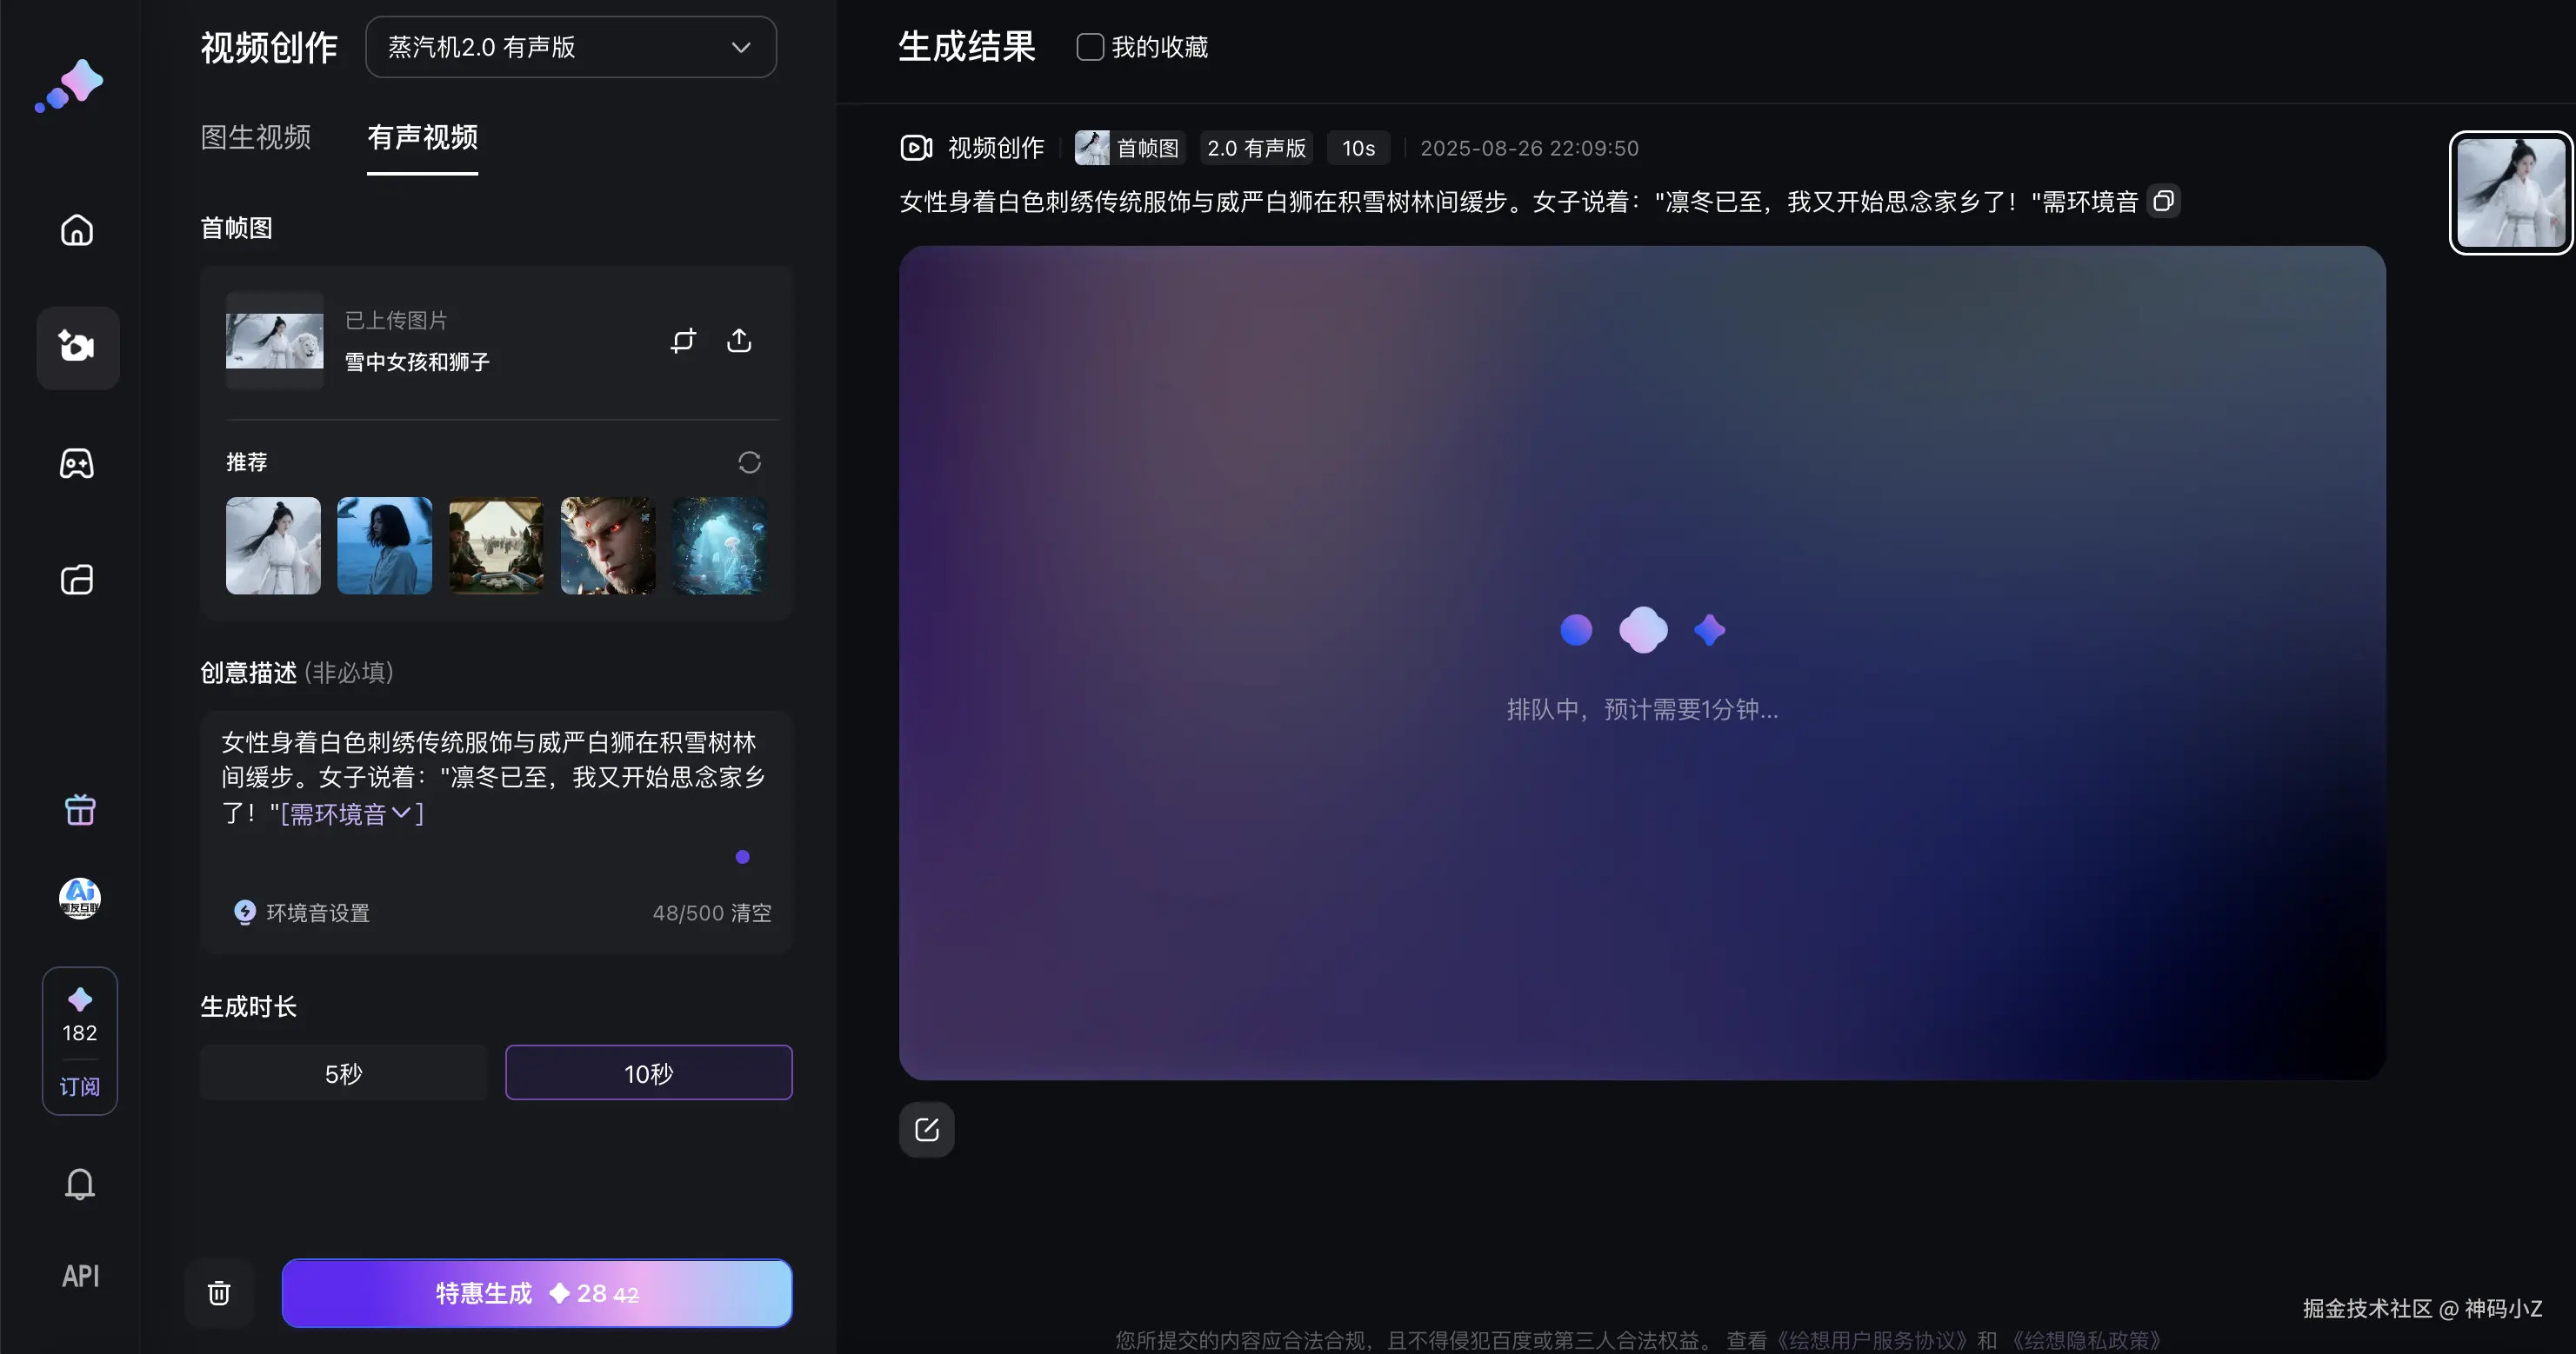Select 5秒 generation duration

(343, 1073)
